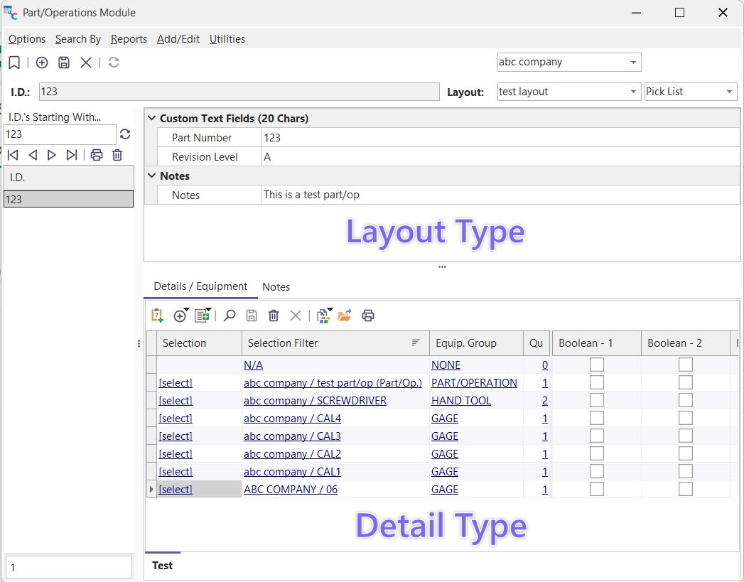Collapse the Custom Text Fields (20 Chars) section

click(151, 119)
